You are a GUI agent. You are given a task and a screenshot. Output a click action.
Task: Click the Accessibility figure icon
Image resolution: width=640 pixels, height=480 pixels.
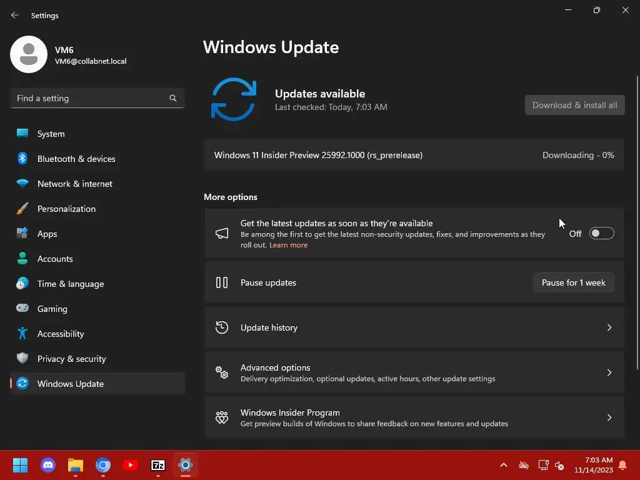[x=22, y=334]
